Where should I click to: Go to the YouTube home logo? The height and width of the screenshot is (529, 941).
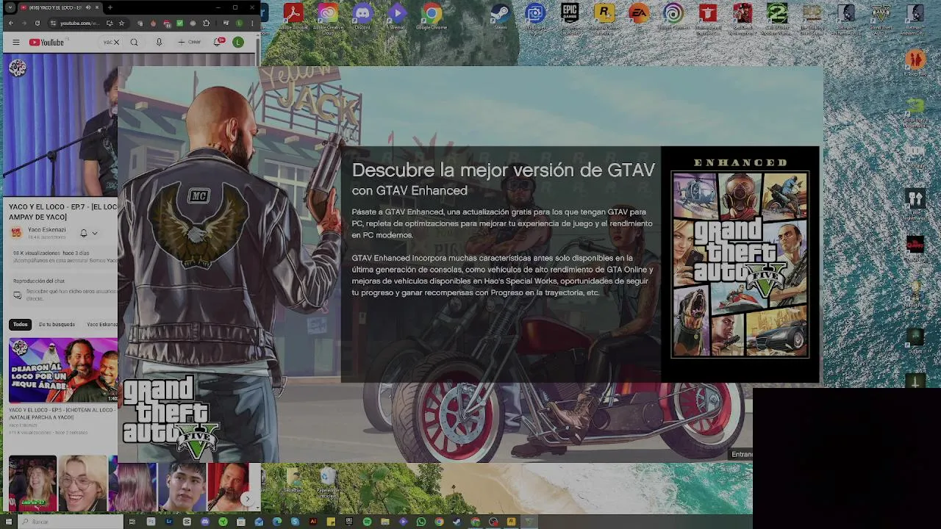click(x=46, y=43)
